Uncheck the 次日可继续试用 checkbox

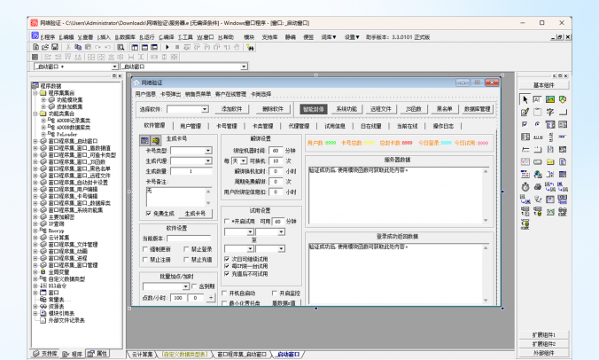pyautogui.click(x=227, y=259)
